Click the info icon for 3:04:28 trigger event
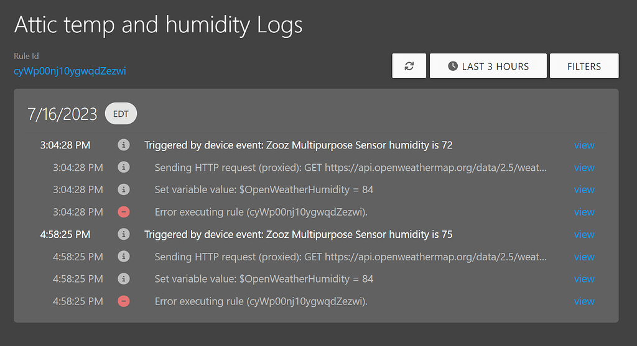 point(124,145)
